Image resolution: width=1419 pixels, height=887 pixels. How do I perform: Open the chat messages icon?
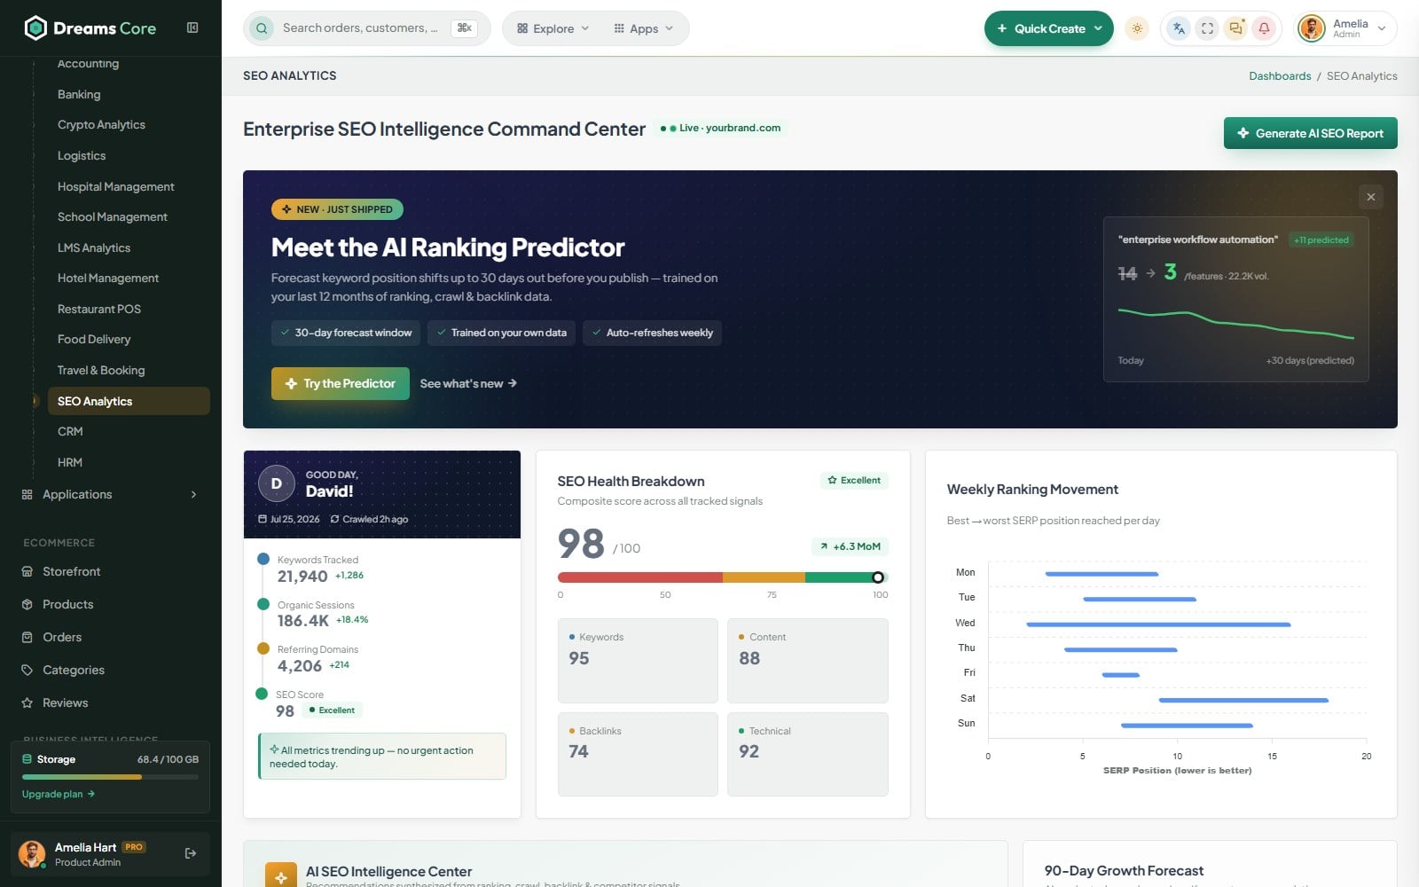[x=1235, y=28]
